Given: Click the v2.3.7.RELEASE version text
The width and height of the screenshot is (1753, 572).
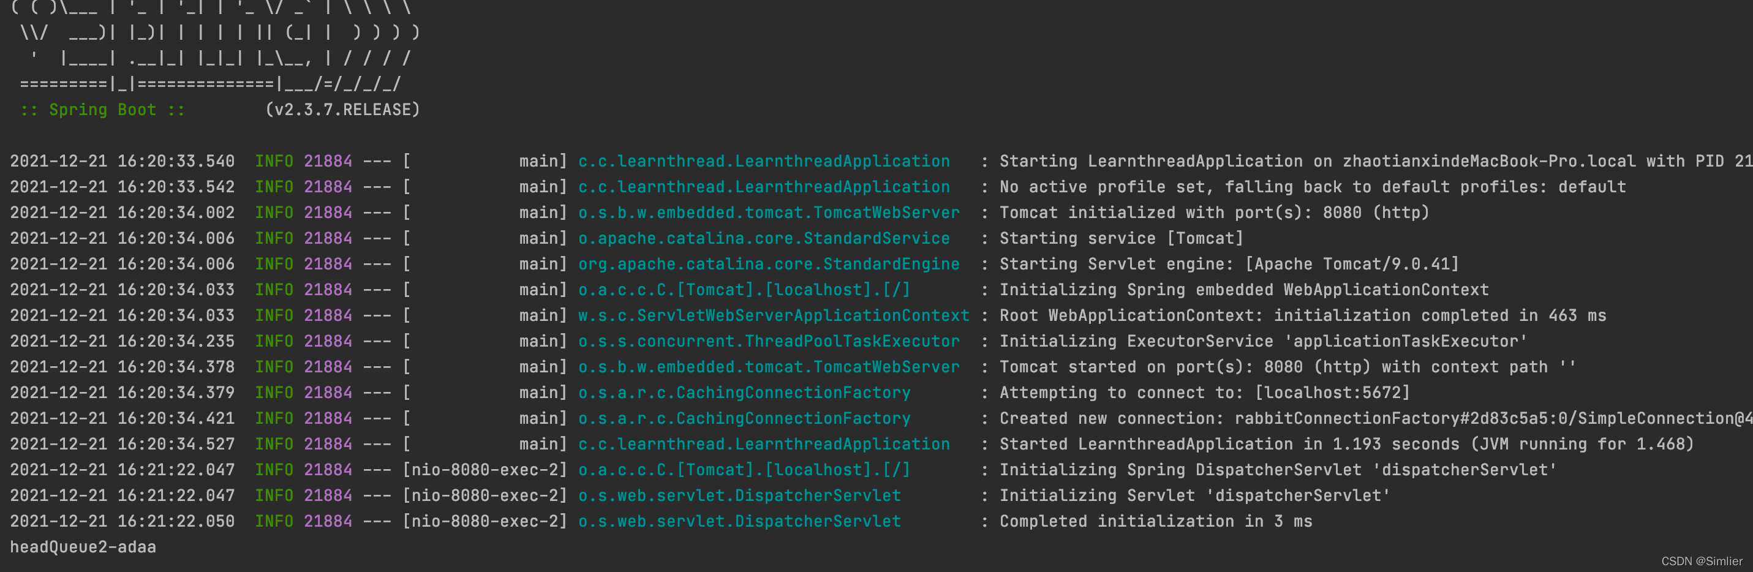Looking at the screenshot, I should click(342, 110).
